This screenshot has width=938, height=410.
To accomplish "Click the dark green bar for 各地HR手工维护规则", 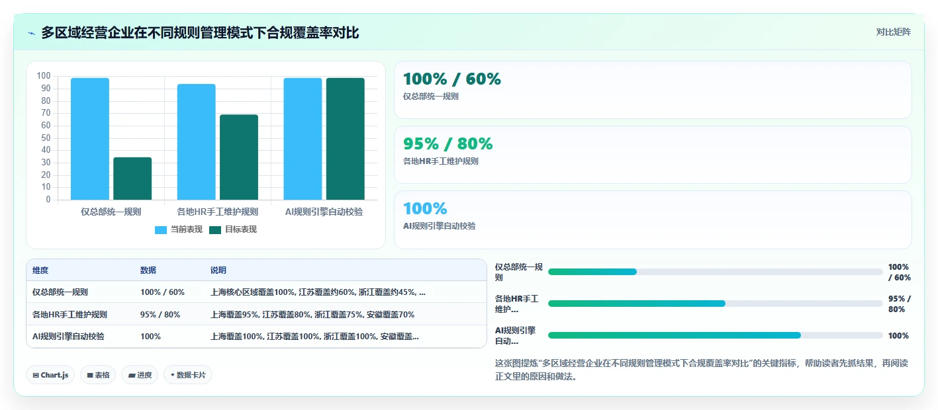I will point(239,157).
